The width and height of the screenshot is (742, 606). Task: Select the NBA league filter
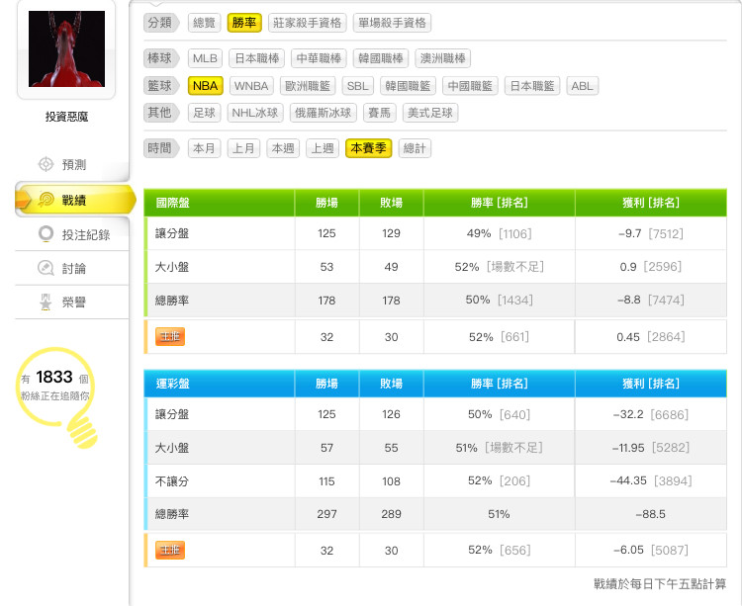point(206,86)
